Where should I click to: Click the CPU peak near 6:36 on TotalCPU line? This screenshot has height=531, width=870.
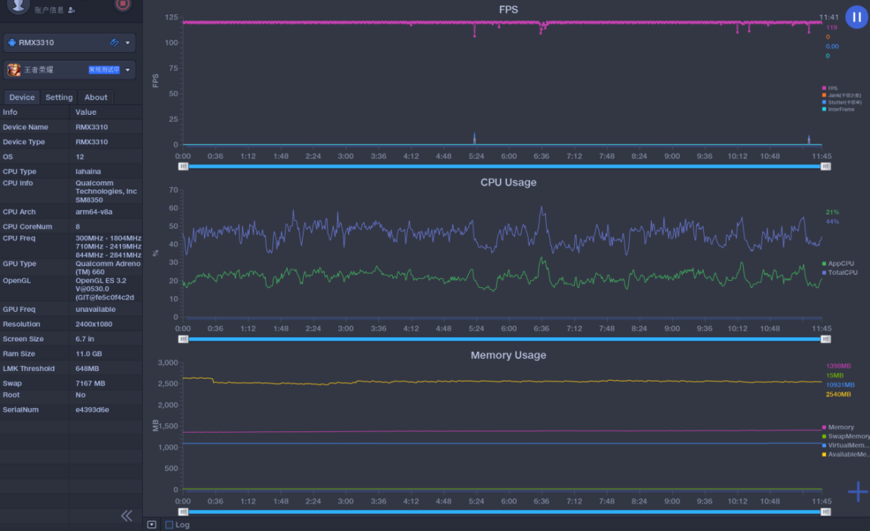[542, 208]
